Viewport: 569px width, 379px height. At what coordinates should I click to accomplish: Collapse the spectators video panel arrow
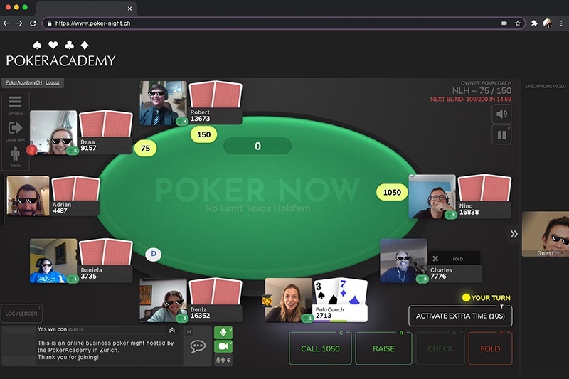[x=514, y=234]
